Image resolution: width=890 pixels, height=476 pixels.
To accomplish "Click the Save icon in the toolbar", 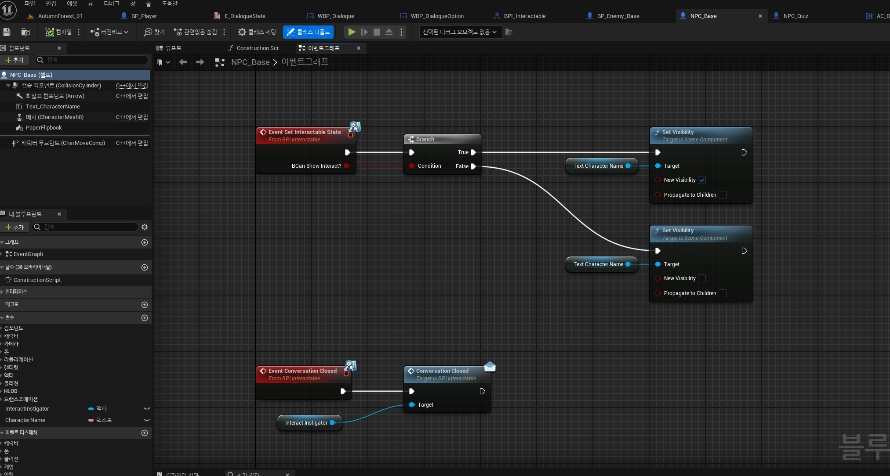I will (x=7, y=32).
